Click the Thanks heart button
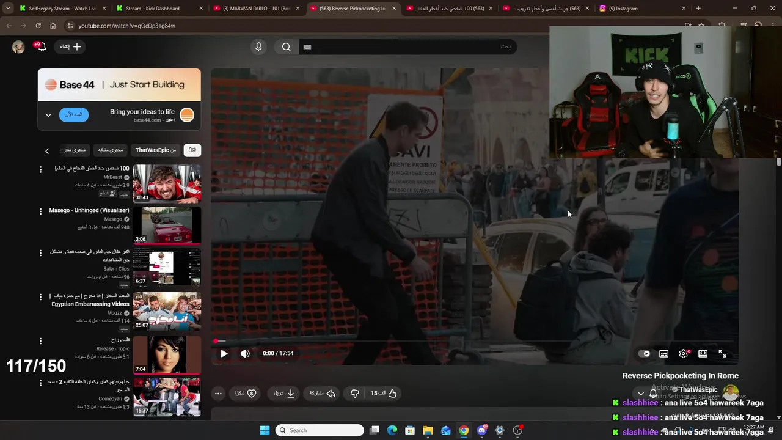The width and height of the screenshot is (782, 440). [x=246, y=394]
